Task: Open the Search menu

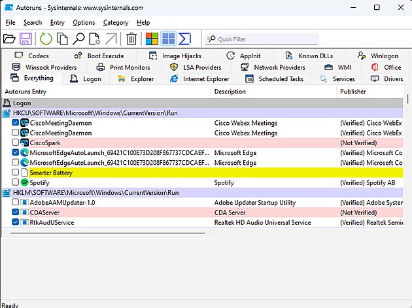Action: pyautogui.click(x=33, y=23)
